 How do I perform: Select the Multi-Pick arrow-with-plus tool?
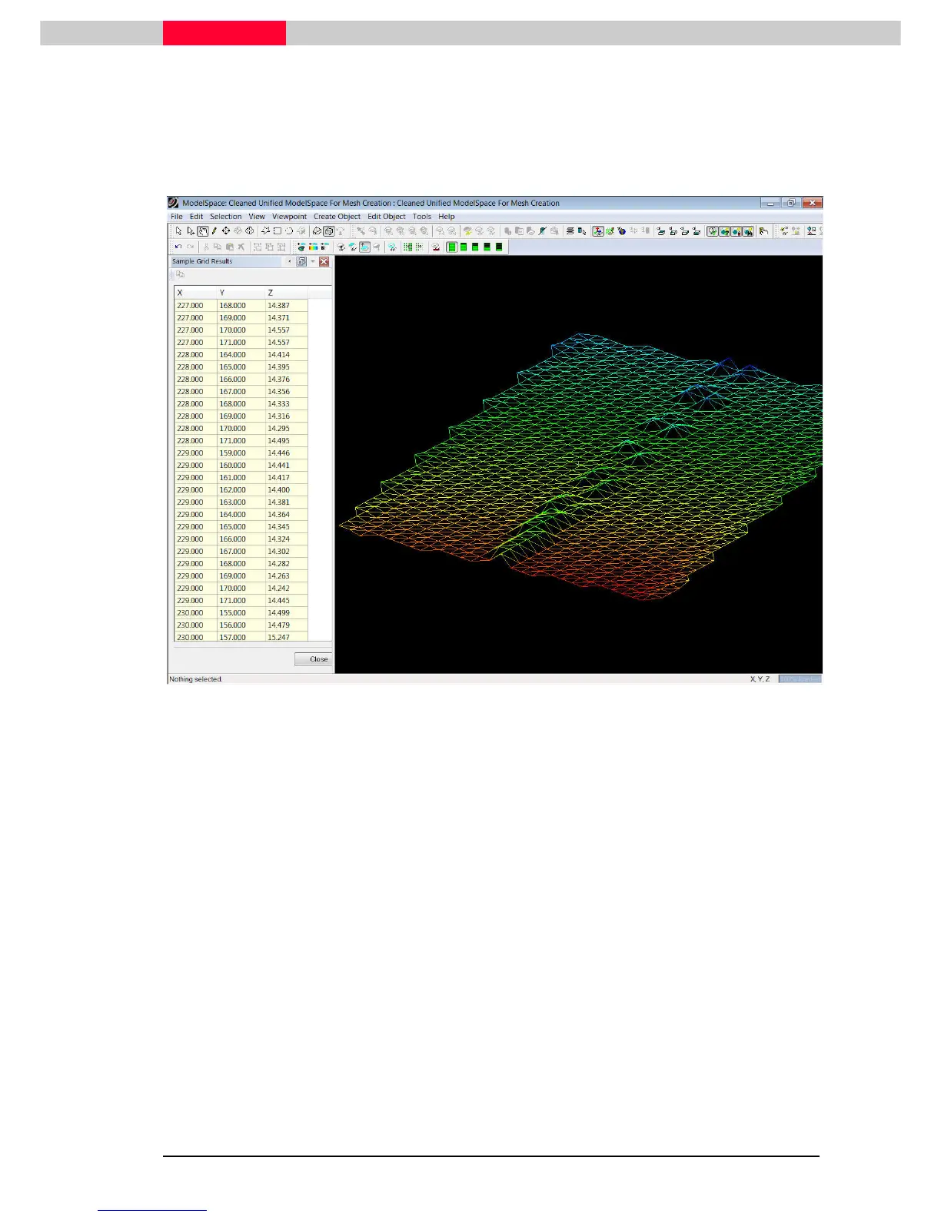click(x=191, y=230)
